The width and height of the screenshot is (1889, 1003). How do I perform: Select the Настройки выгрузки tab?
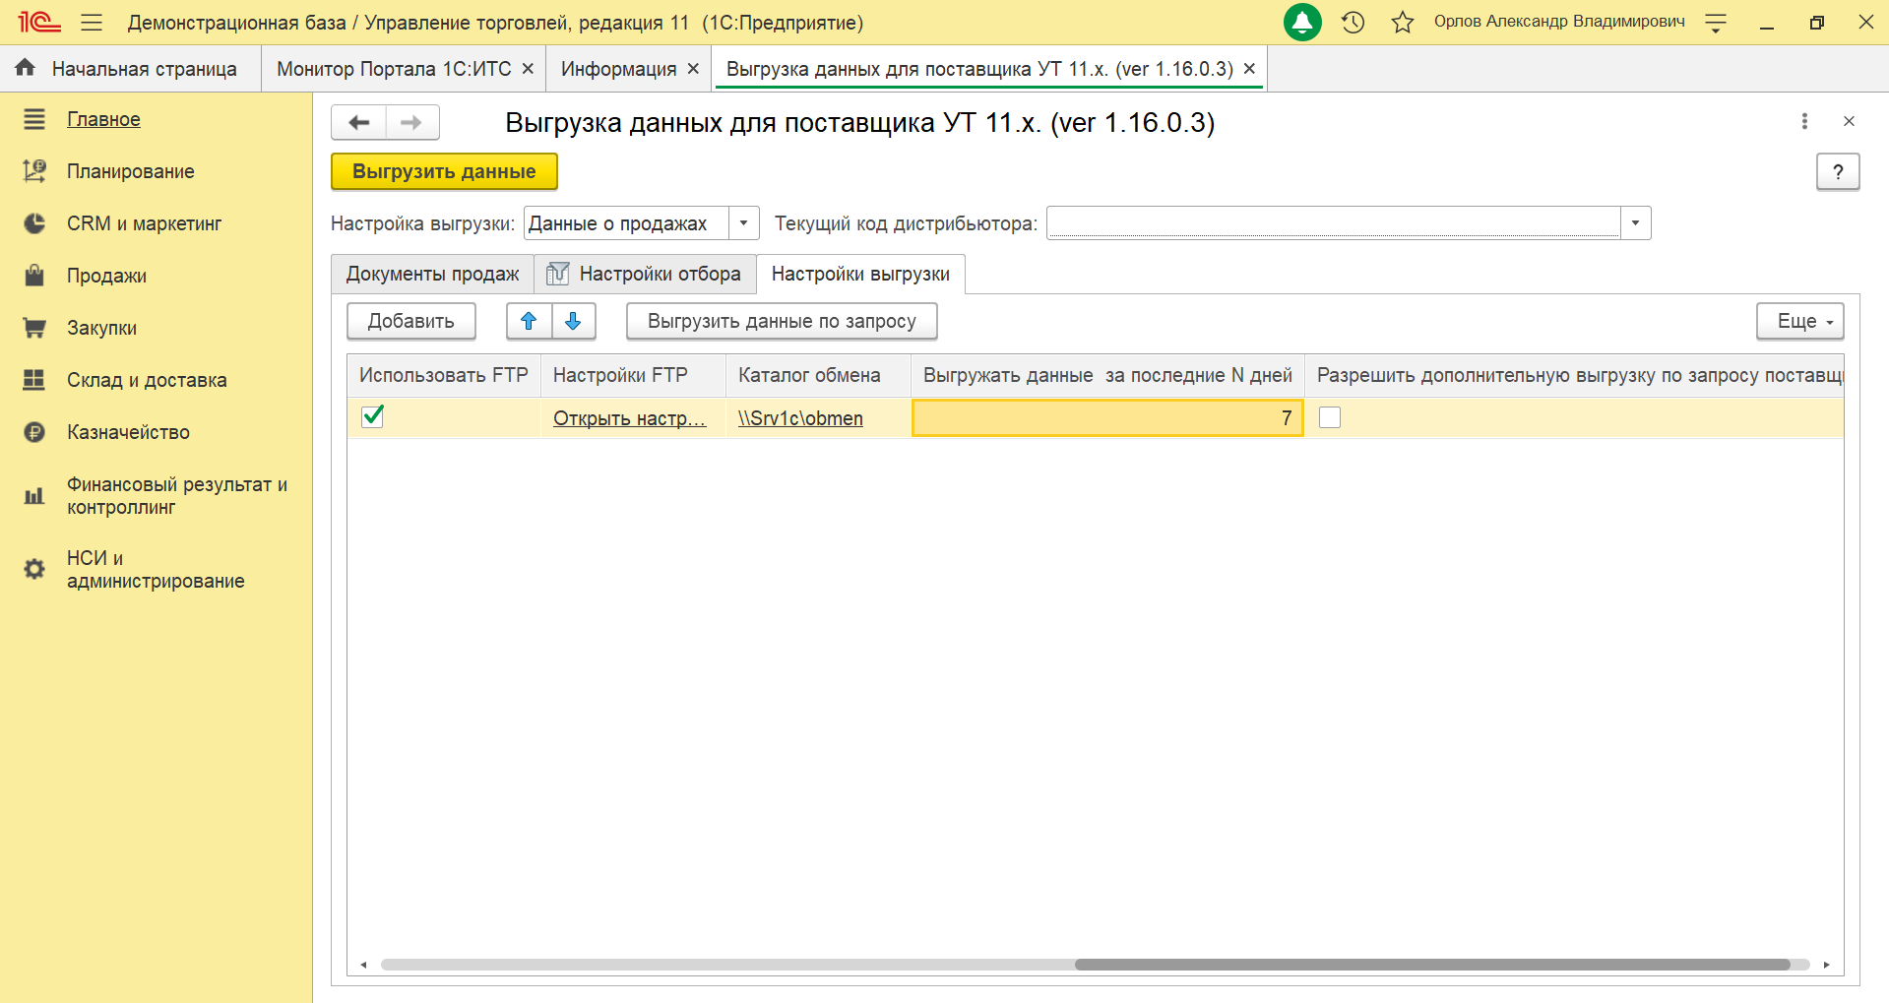tap(860, 274)
